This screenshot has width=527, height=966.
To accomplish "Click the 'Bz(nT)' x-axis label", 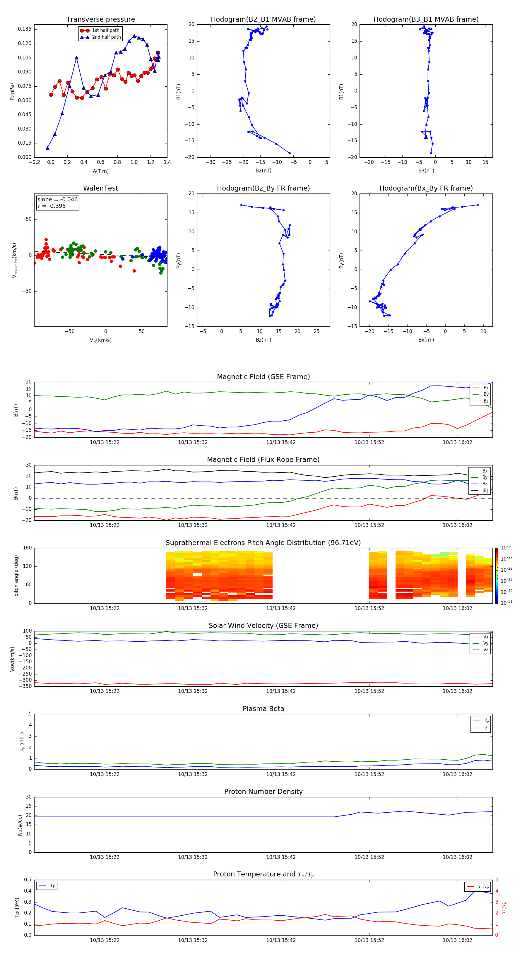I will coord(263,340).
